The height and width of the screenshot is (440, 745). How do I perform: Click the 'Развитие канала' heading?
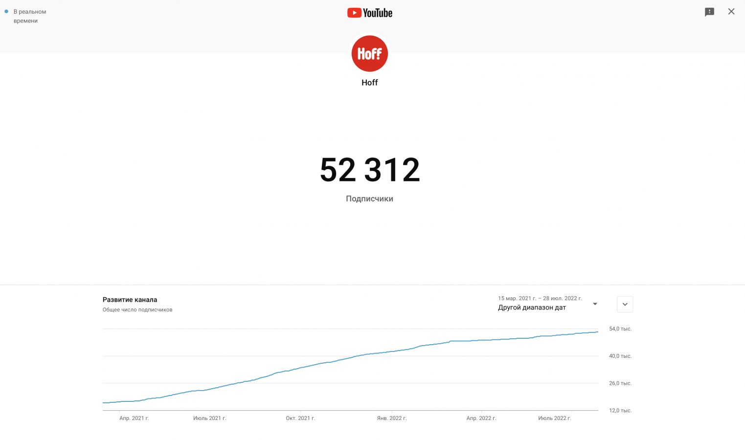coord(130,300)
